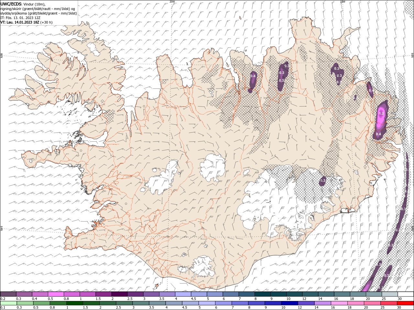Viewport: 414px width, 310px height.
Task: Select the 'VT: Lau. 14.01.2023 18Z' valid-time line
Action: click(20, 22)
